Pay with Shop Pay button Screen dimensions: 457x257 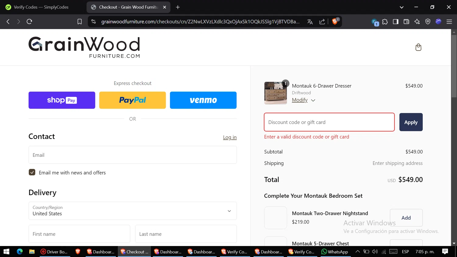[62, 100]
